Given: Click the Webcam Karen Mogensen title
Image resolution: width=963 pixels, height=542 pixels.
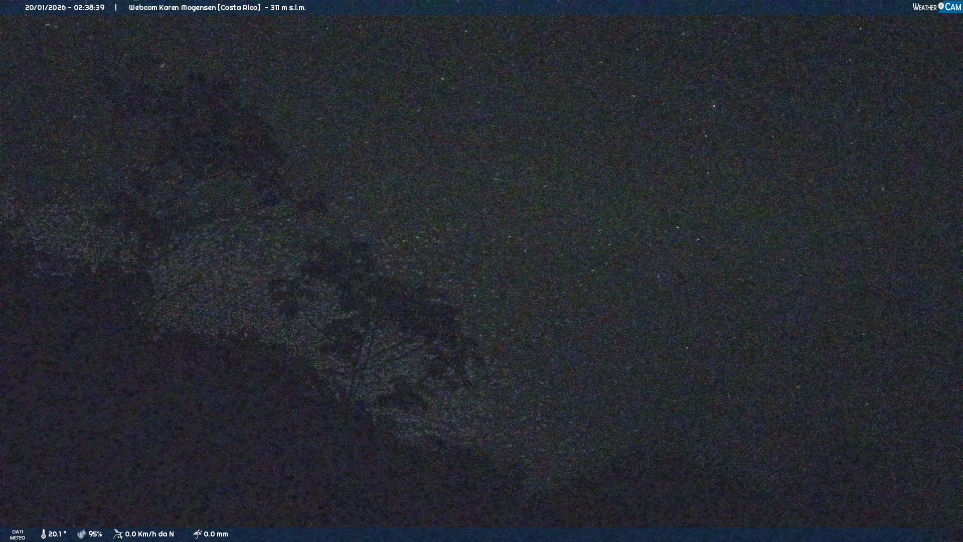Looking at the screenshot, I should tap(172, 8).
